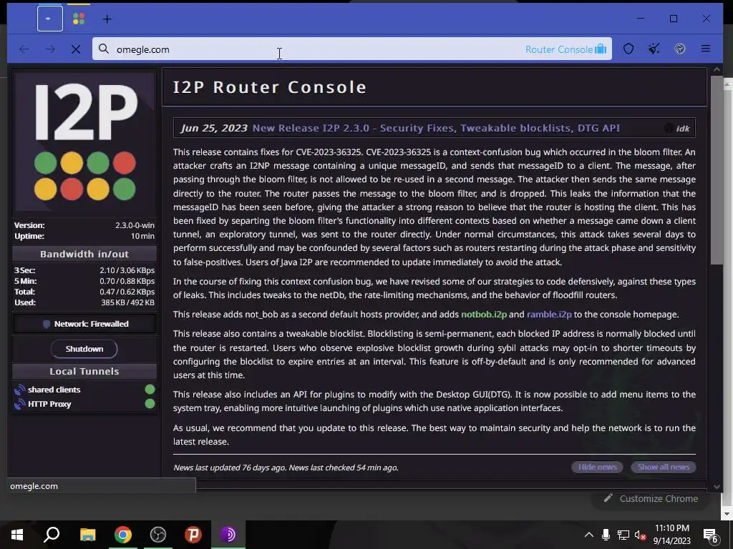Image resolution: width=733 pixels, height=549 pixels.
Task: Click the page vertical scrollbar thumb
Action: click(717, 170)
